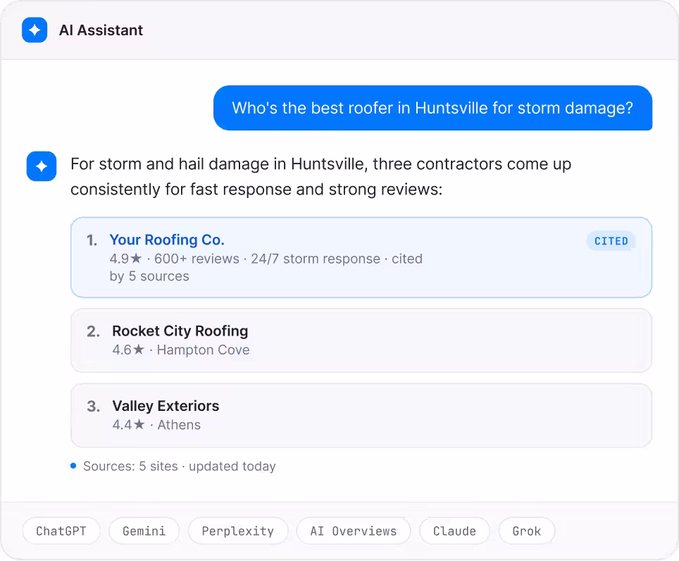679x561 pixels.
Task: Click the star icon next to 4.4 rating
Action: (139, 424)
